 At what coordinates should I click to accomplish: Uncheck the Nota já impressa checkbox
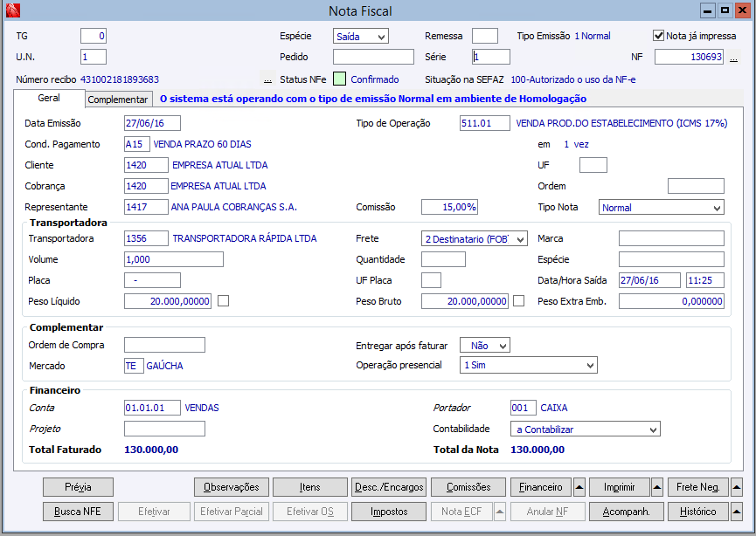click(659, 36)
